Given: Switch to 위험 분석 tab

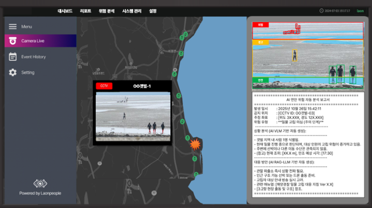Looking at the screenshot, I should click(106, 11).
